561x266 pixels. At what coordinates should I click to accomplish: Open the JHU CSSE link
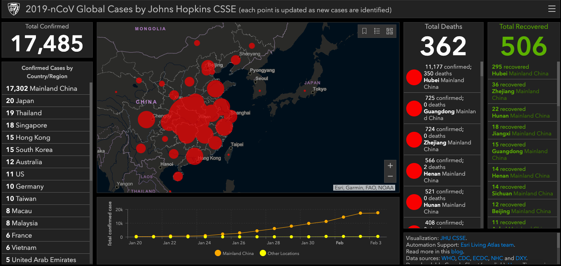tap(452, 238)
